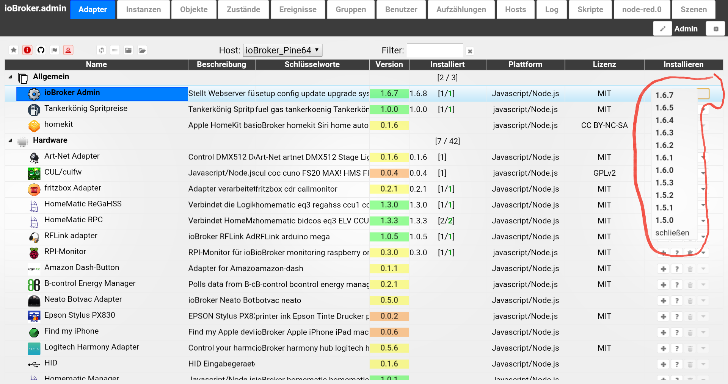Toggle the red person expert-mode icon
728x384 pixels.
pyautogui.click(x=68, y=50)
